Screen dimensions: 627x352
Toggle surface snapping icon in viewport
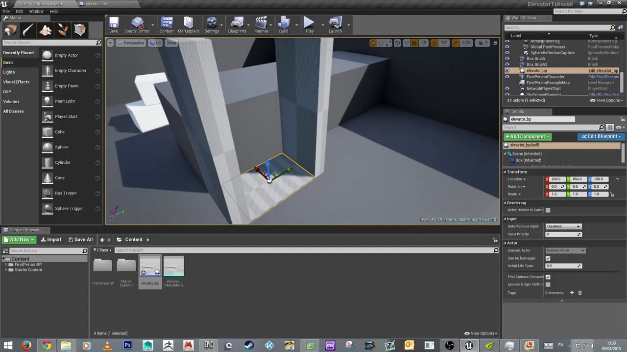pos(406,43)
